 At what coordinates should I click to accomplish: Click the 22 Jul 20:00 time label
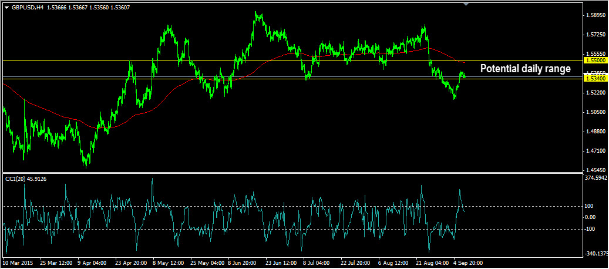(x=356, y=263)
